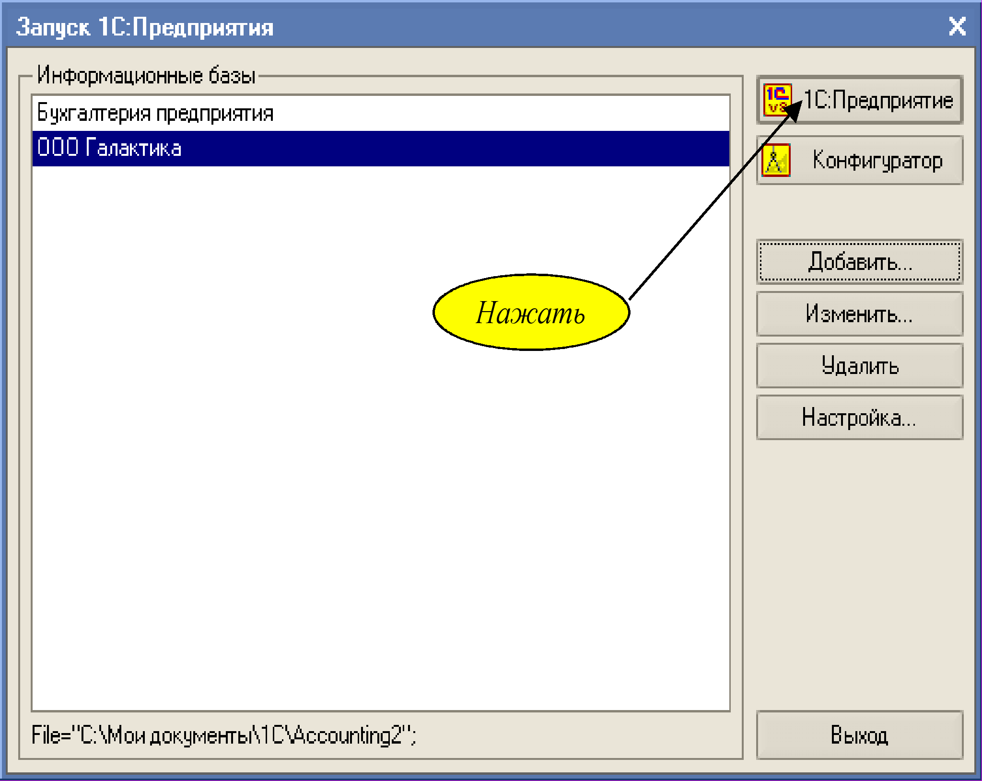The image size is (982, 781).
Task: Select the ООО Галактика list entry
Action: 381,149
